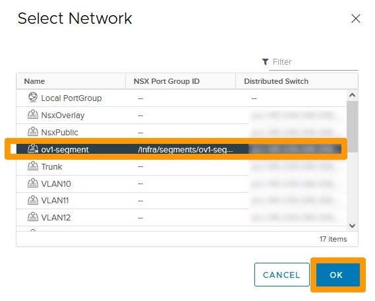375x301 pixels.
Task: Select the VLAN10 network name
Action: (56, 184)
